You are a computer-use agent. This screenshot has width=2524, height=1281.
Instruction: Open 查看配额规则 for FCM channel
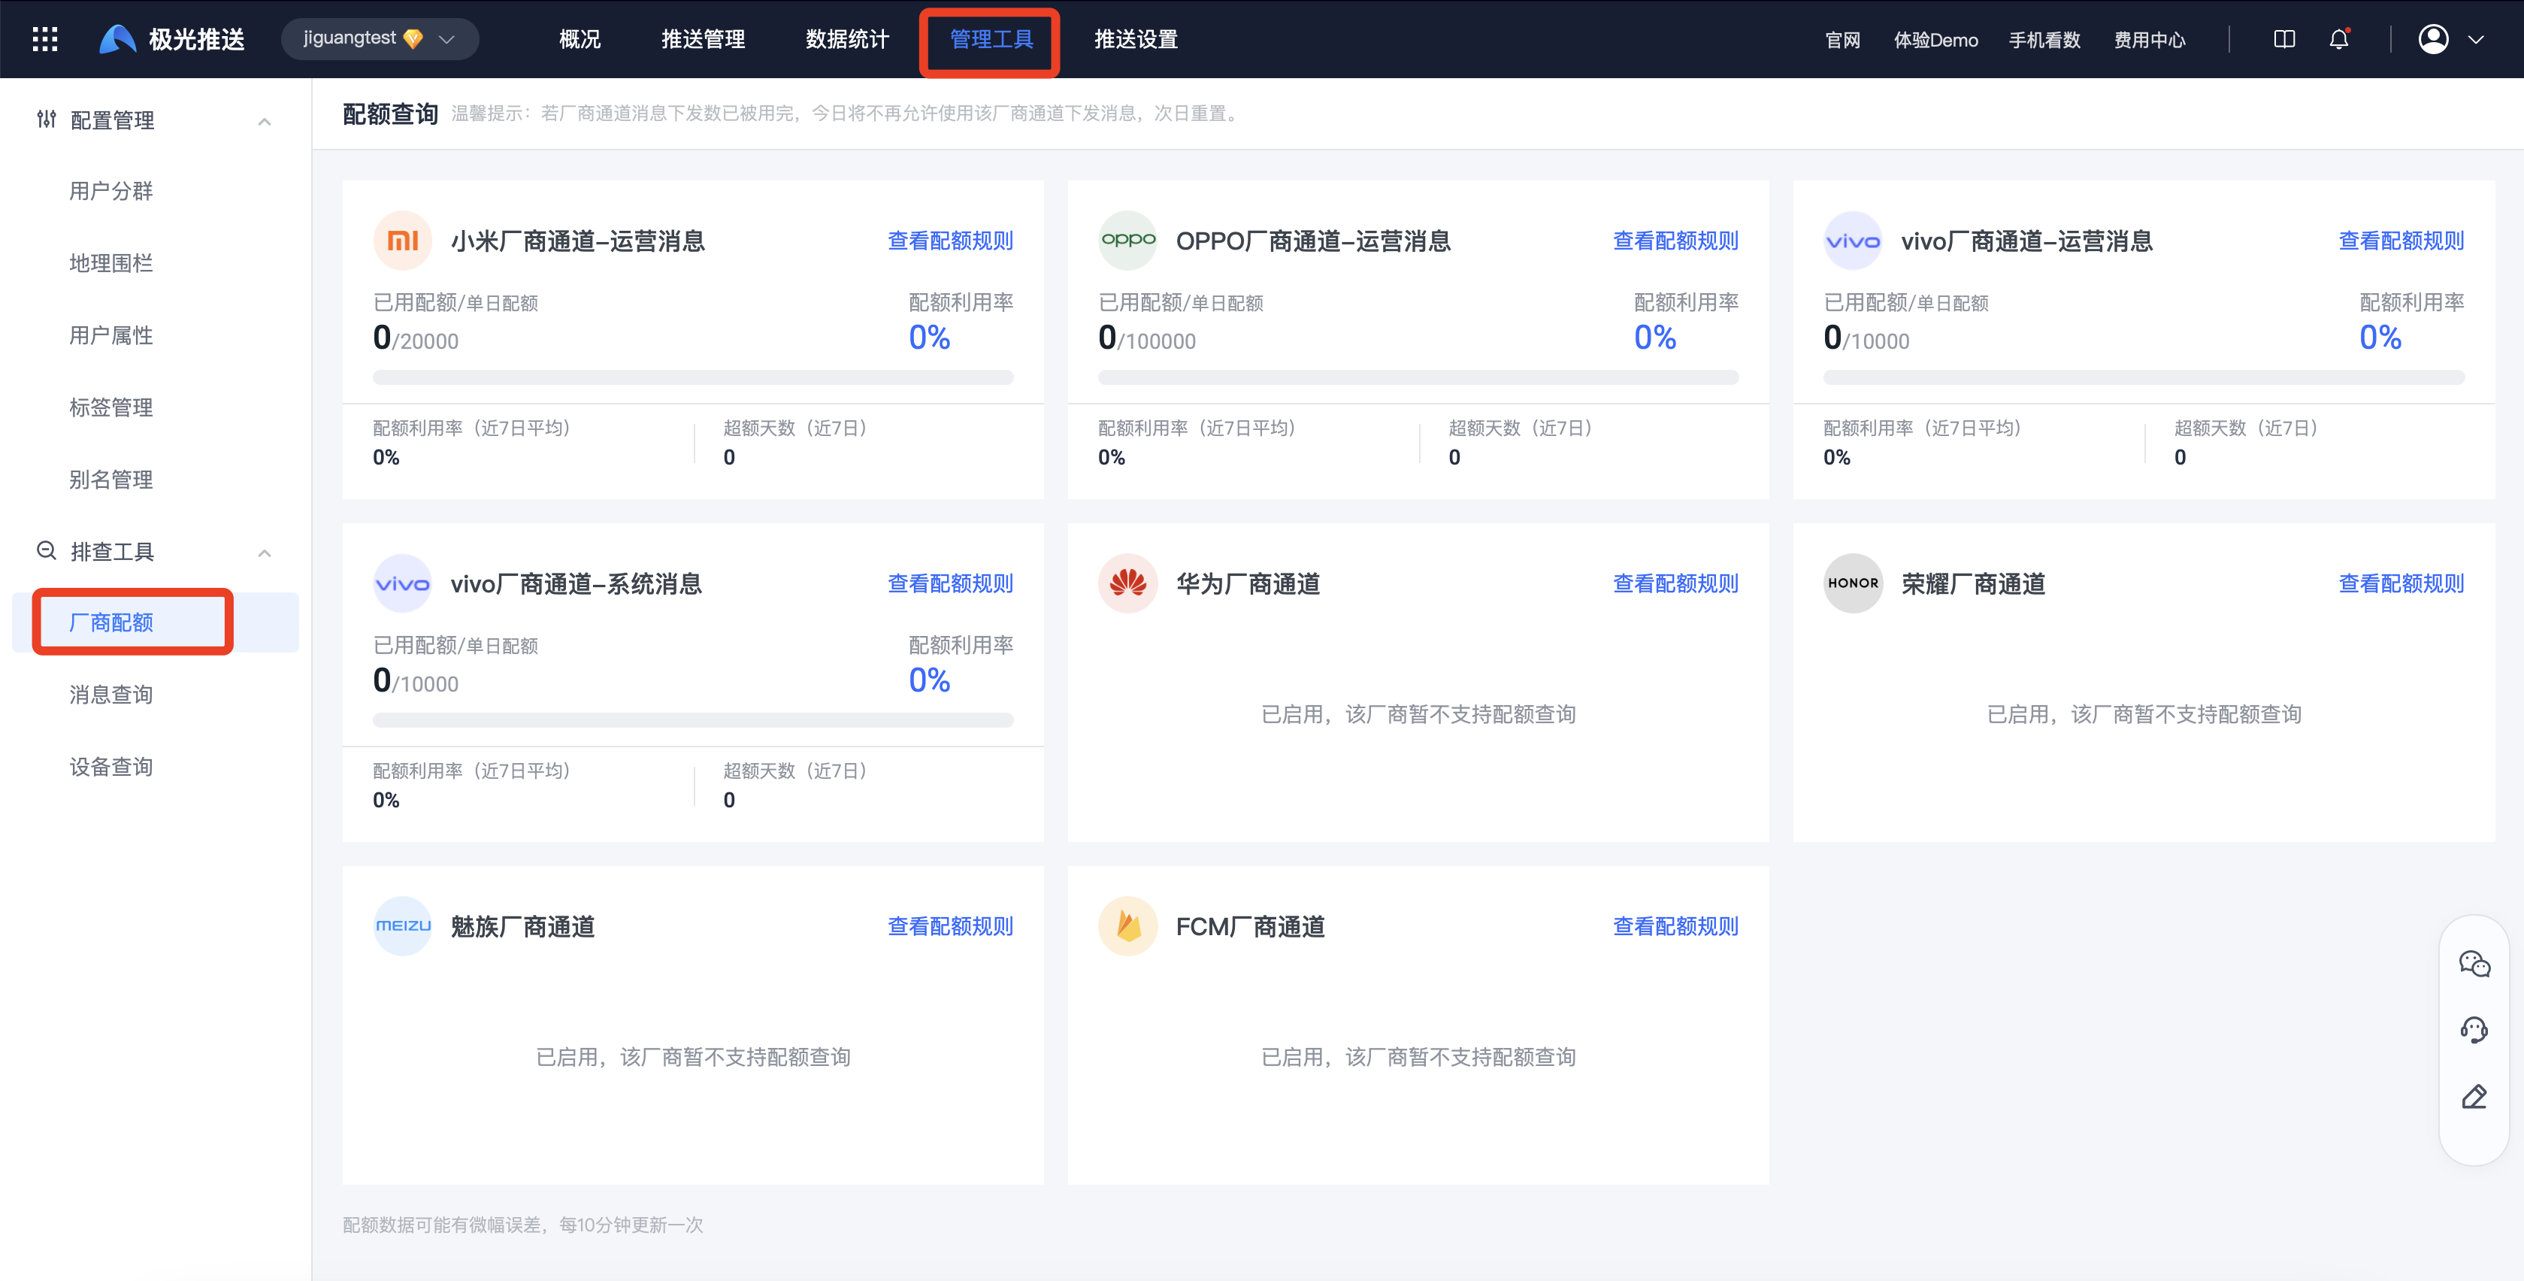tap(1675, 925)
